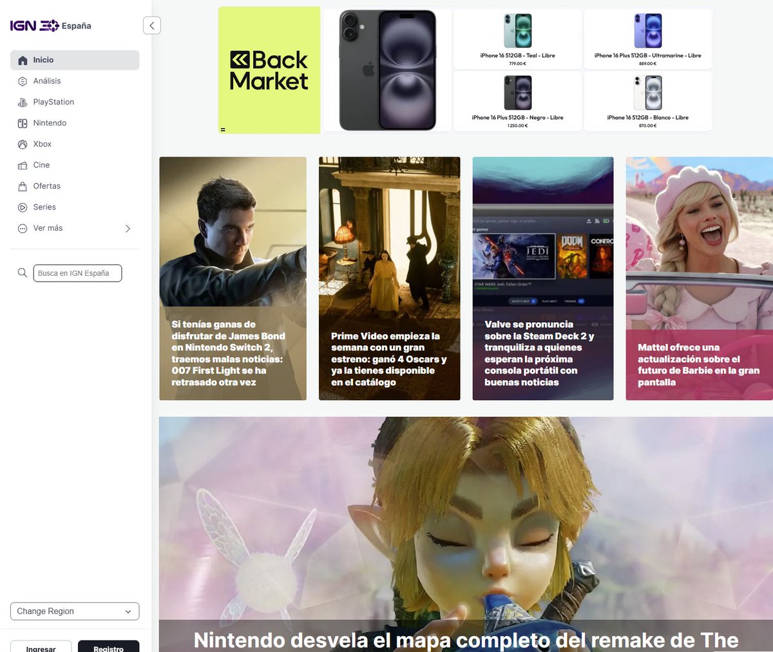773x652 pixels.
Task: Open the Series section label
Action: pyautogui.click(x=44, y=207)
